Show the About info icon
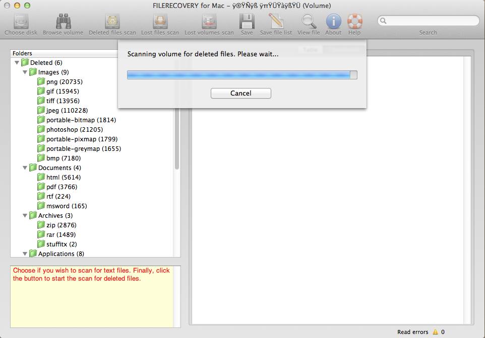This screenshot has width=485, height=338. [333, 21]
